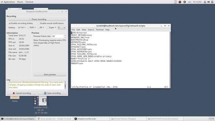Open the Terminal menu in terminal window
The width and height of the screenshot is (215, 121).
click(100, 30)
